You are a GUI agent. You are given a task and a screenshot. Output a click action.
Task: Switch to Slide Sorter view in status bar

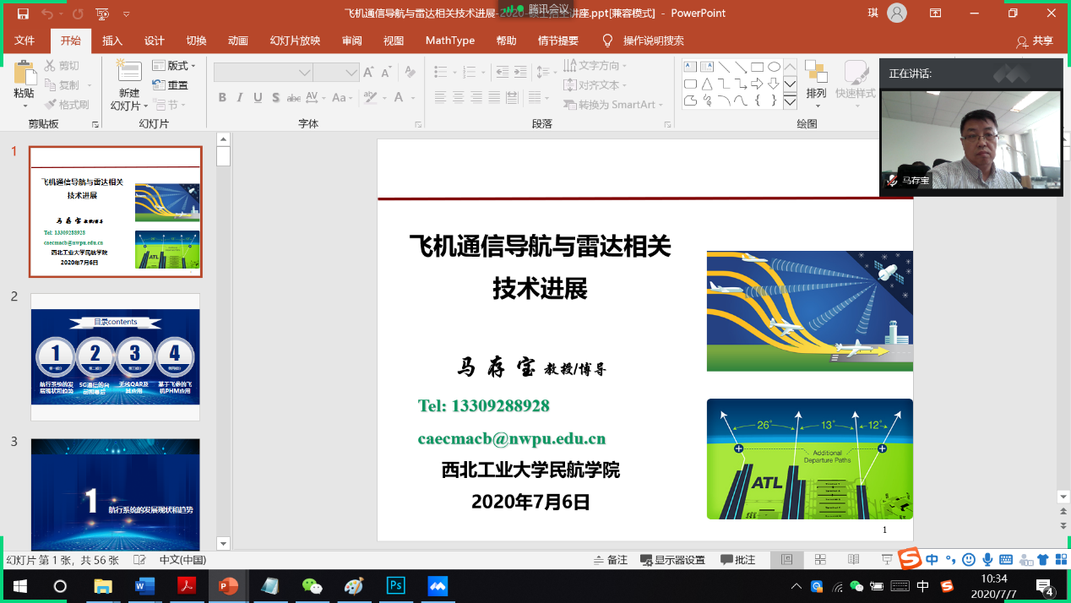(x=819, y=558)
